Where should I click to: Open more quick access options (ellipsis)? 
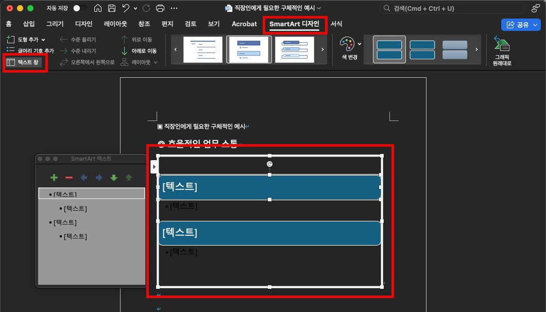click(174, 8)
